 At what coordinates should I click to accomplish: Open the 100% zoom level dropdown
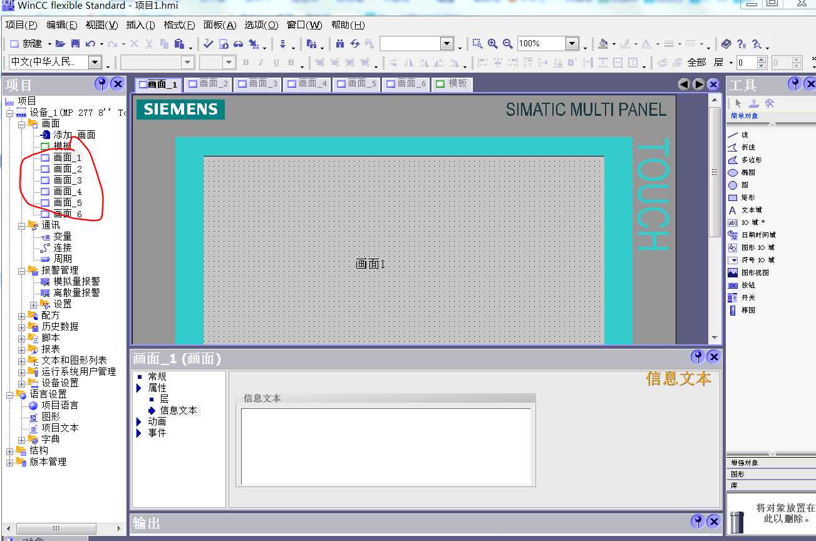[572, 44]
